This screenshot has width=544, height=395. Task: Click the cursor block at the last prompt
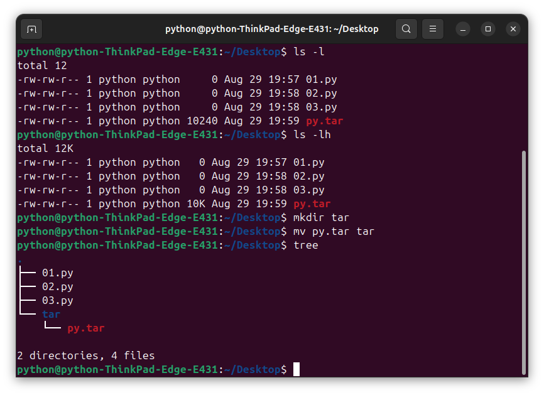[296, 369]
